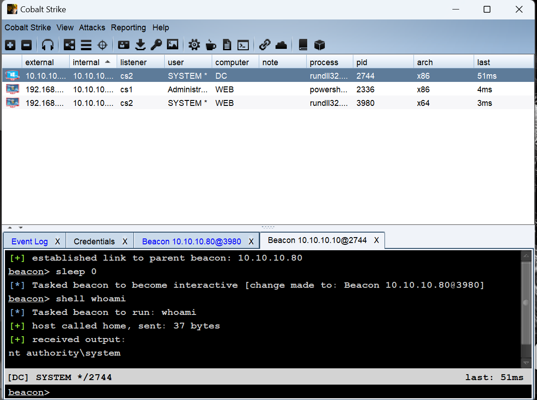This screenshot has height=400, width=537.
Task: Open the Downloads arrow icon
Action: [140, 45]
